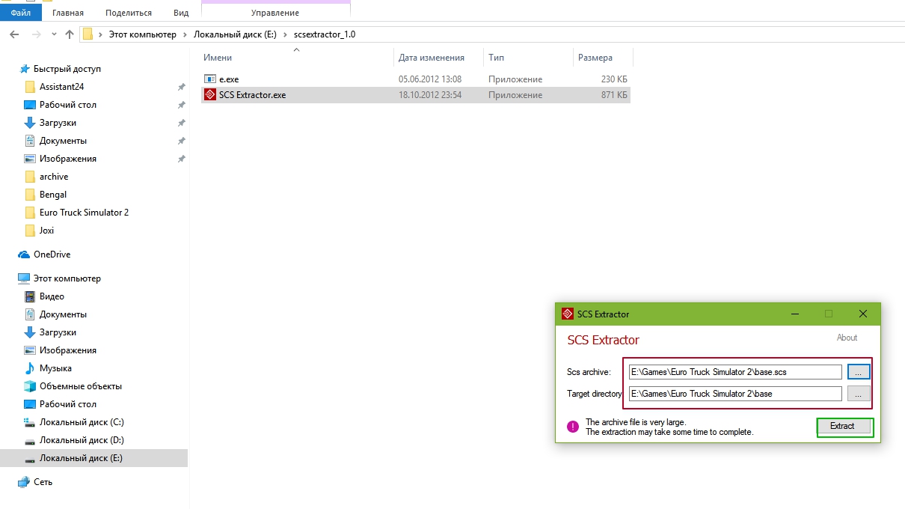Click the pin beside Загрузки in Быстрый доступ
The height and width of the screenshot is (509, 905).
pos(181,123)
